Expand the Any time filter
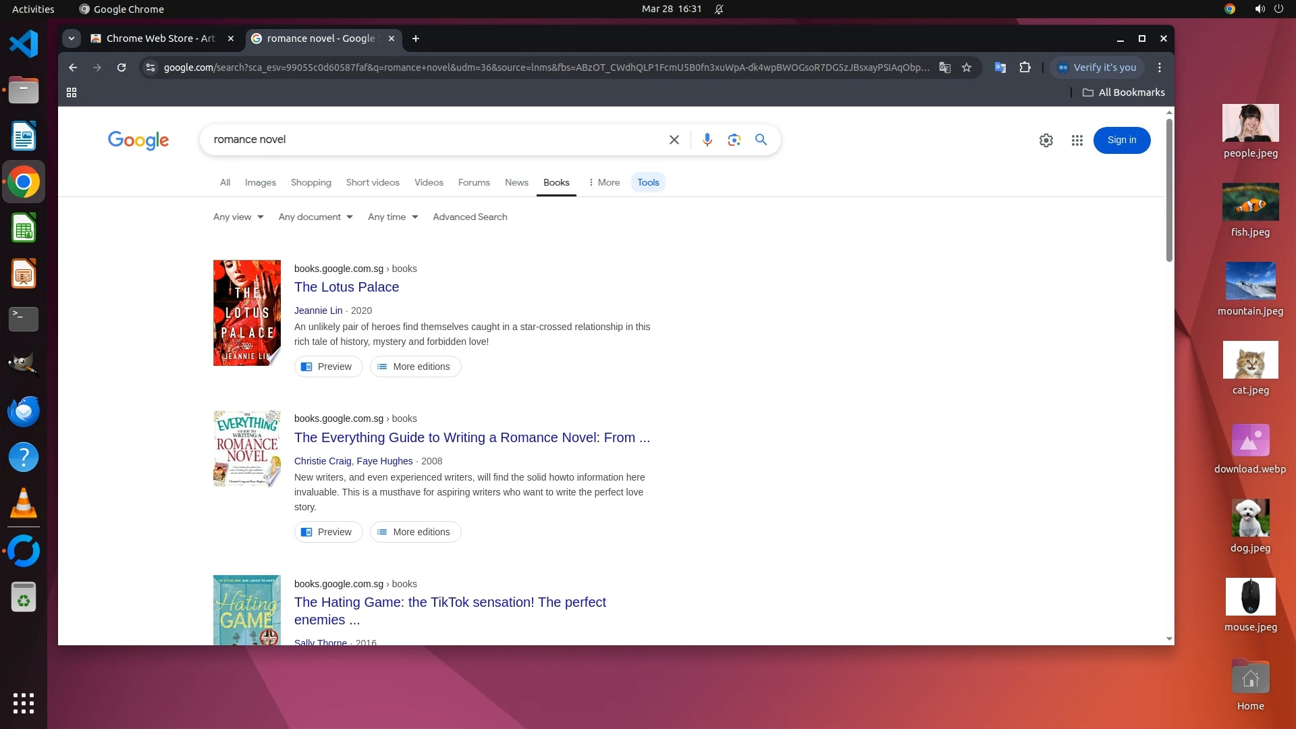 pyautogui.click(x=393, y=217)
